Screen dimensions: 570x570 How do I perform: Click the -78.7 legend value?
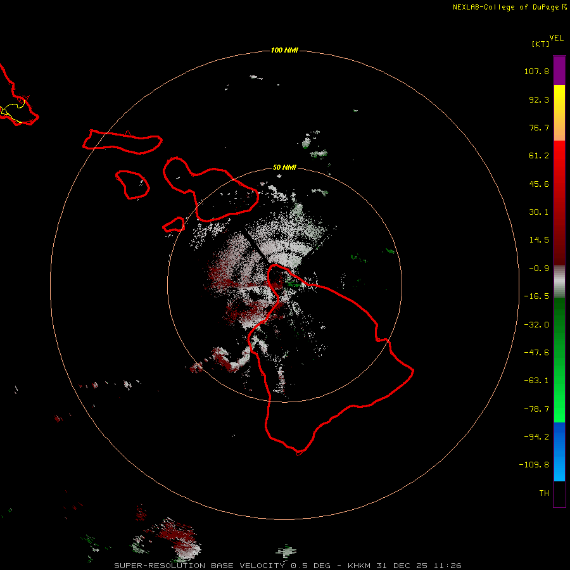coord(536,409)
